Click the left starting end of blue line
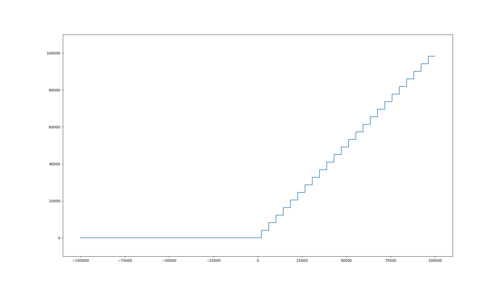 (81, 238)
